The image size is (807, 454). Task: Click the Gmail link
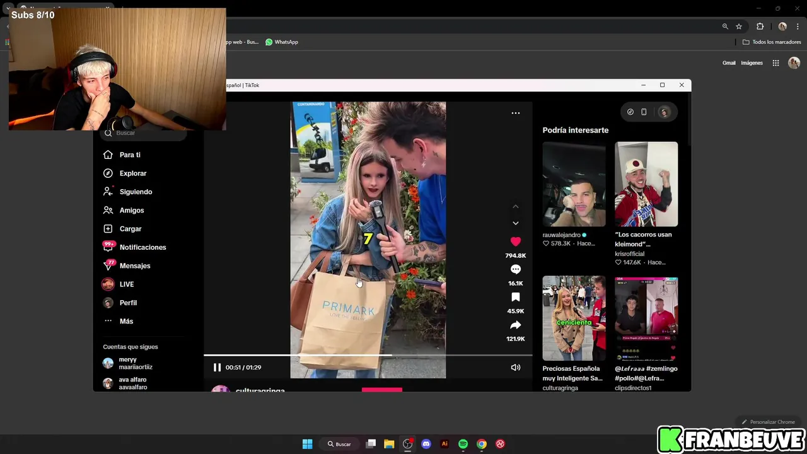[x=729, y=63]
